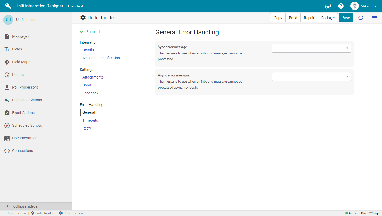Click the Save button
This screenshot has height=216, width=382.
click(346, 18)
